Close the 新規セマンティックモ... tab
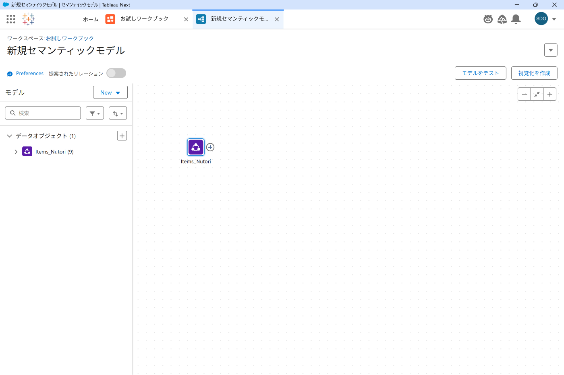The image size is (564, 375). tap(277, 19)
